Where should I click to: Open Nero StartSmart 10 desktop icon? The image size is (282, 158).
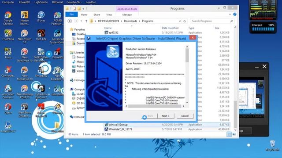click(25, 55)
